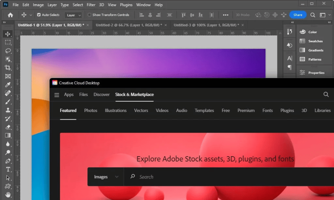Open the three-dots more options
This screenshot has width=334, height=200.
tap(225, 15)
